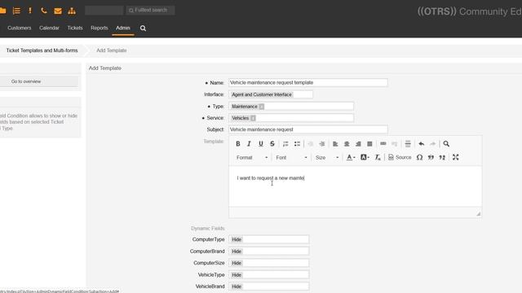Image resolution: width=522 pixels, height=293 pixels.
Task: Click the Subject input field
Action: click(308, 129)
